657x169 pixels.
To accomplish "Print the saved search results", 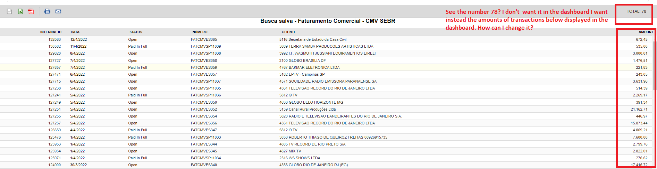I will pyautogui.click(x=47, y=11).
